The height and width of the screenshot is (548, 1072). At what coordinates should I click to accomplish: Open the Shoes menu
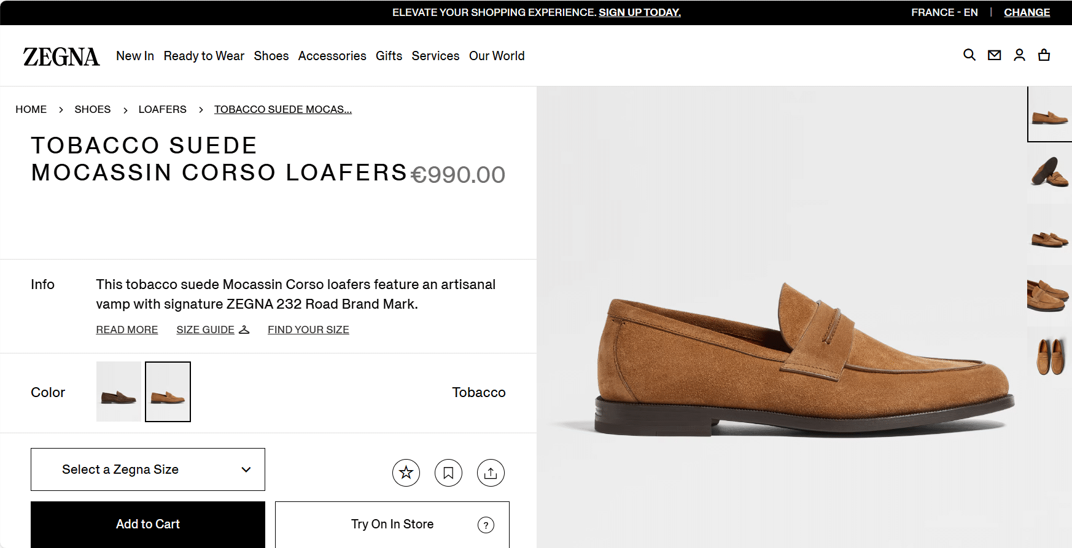point(271,56)
